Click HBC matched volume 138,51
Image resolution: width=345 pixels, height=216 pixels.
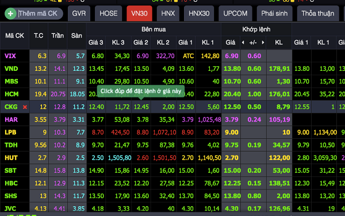279,183
